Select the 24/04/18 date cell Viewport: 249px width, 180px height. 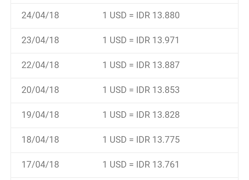coord(40,16)
